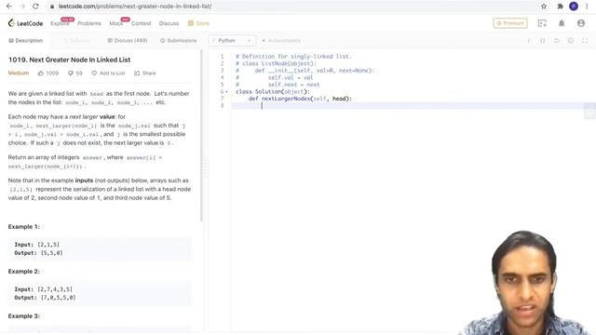Image resolution: width=596 pixels, height=335 pixels.
Task: Click Input: [2,1,5] text
Action: pos(37,245)
